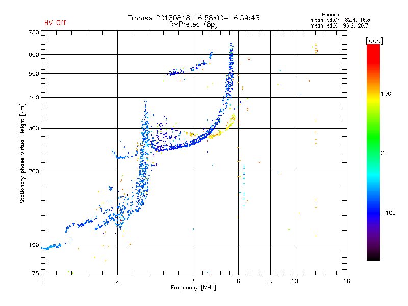Click the y-axis tick label 400

click(x=34, y=97)
